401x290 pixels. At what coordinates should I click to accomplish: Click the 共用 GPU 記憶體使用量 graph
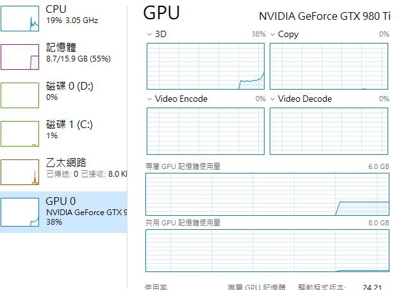tap(268, 251)
